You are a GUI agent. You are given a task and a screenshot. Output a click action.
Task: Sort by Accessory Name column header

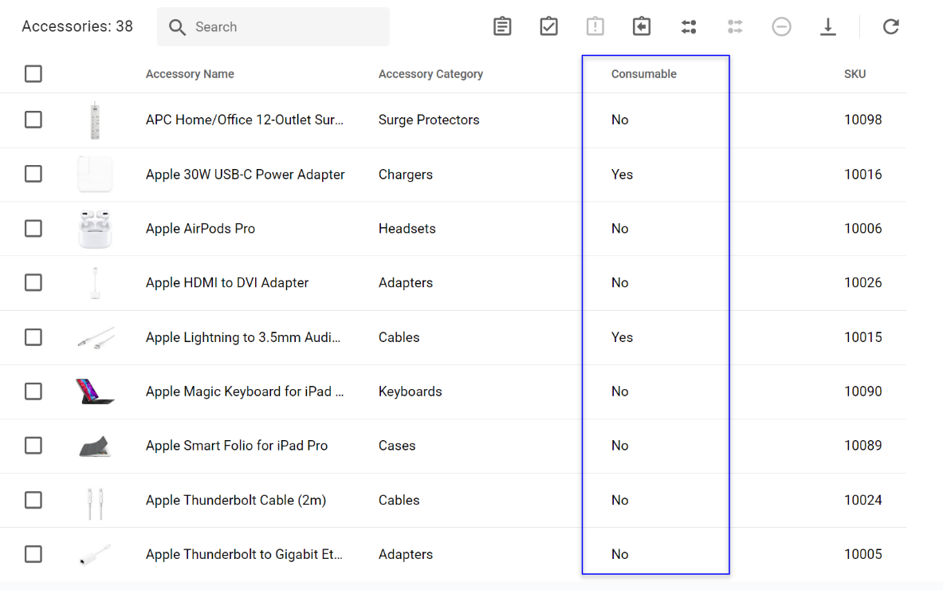190,74
